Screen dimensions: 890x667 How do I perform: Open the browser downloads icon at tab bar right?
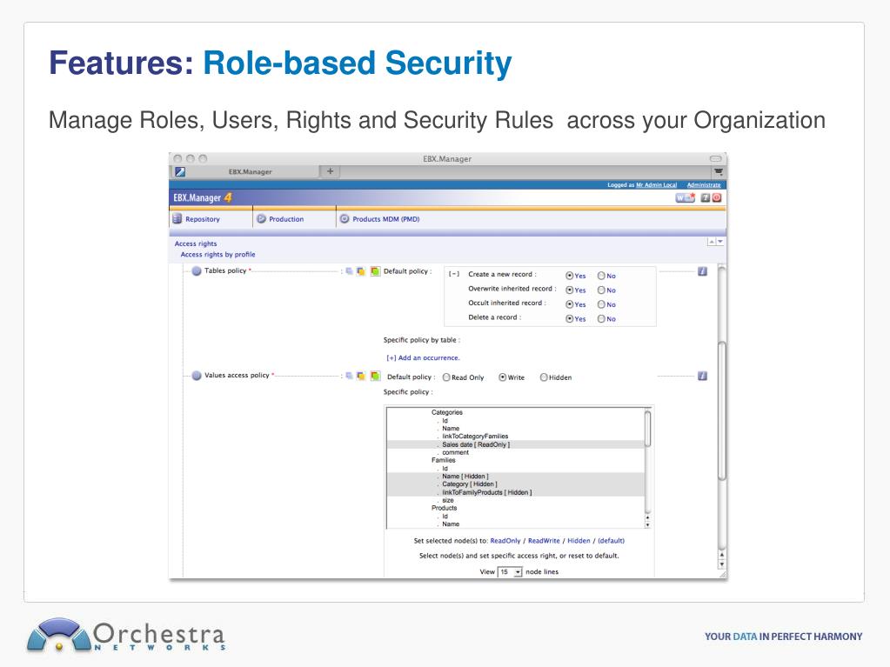719,171
